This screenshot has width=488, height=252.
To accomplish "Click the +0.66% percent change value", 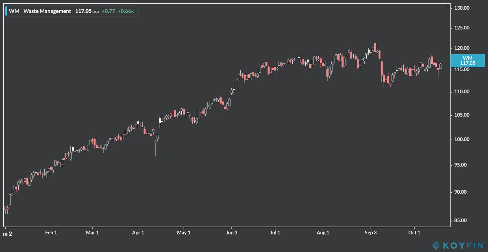I will point(126,11).
